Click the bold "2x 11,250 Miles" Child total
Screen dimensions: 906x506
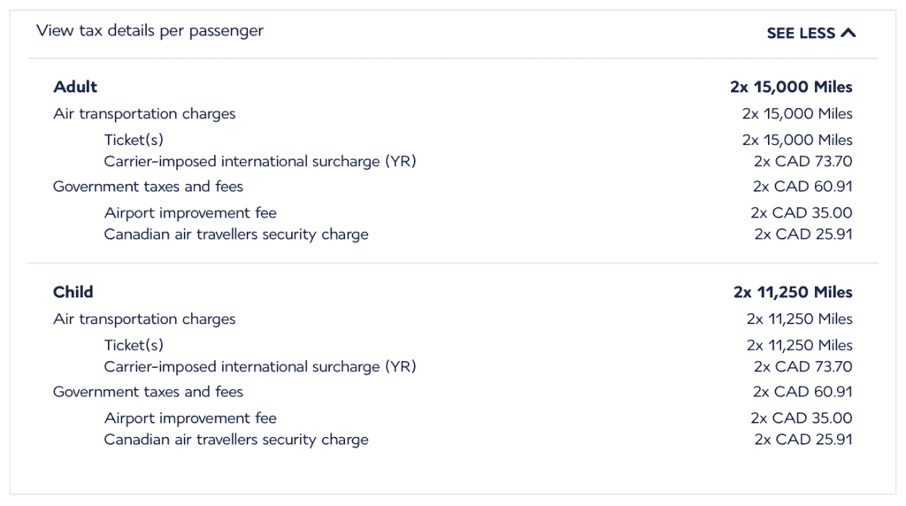[793, 292]
